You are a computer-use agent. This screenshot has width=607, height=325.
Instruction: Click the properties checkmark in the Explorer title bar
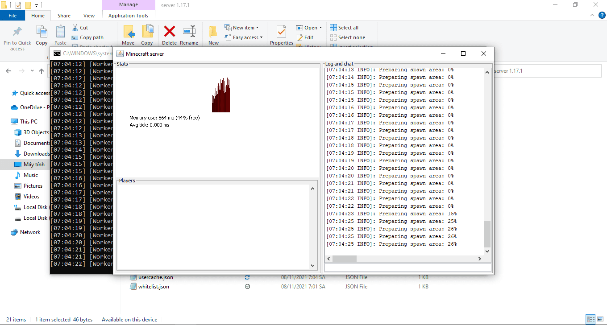pos(18,5)
